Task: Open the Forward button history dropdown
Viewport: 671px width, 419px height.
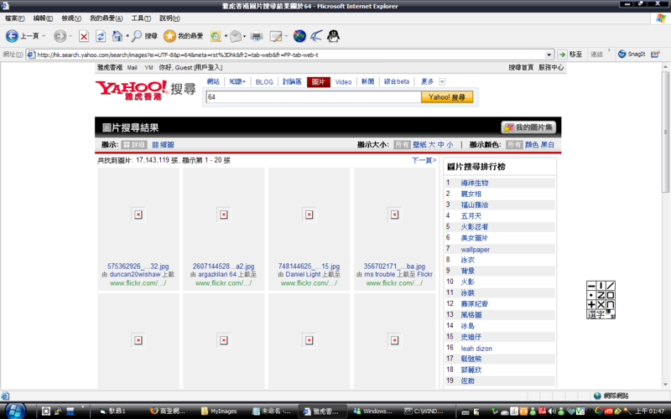Action: tap(70, 36)
